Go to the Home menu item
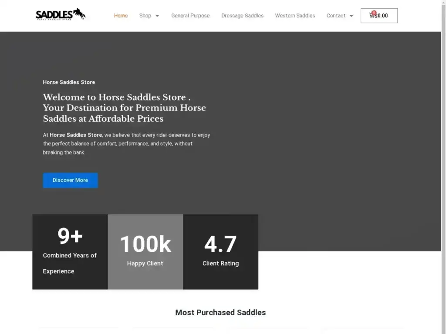The width and height of the screenshot is (446, 334). point(121,16)
